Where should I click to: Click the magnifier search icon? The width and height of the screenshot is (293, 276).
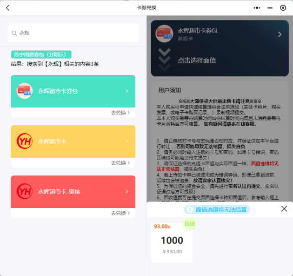click(14, 33)
